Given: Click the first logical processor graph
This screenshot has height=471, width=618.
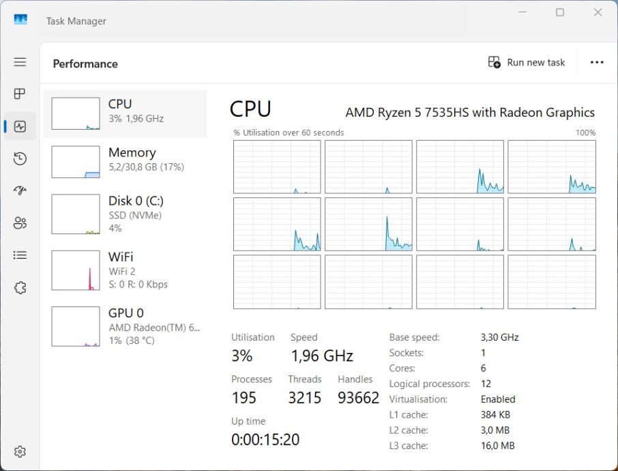Looking at the screenshot, I should pyautogui.click(x=277, y=167).
